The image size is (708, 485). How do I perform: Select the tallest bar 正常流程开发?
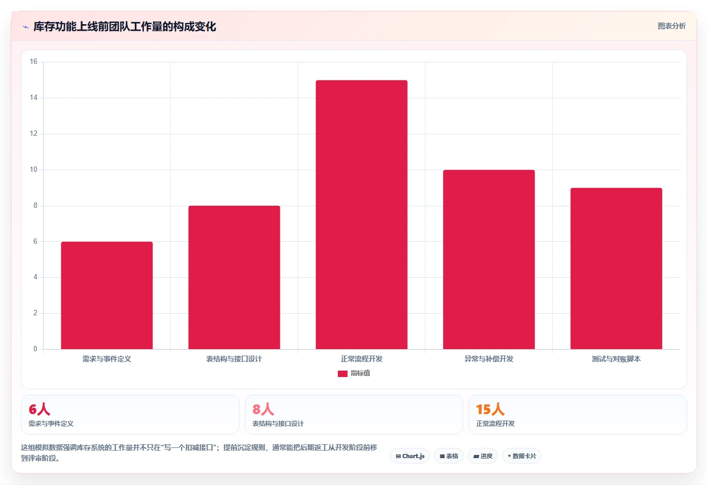[x=362, y=215]
